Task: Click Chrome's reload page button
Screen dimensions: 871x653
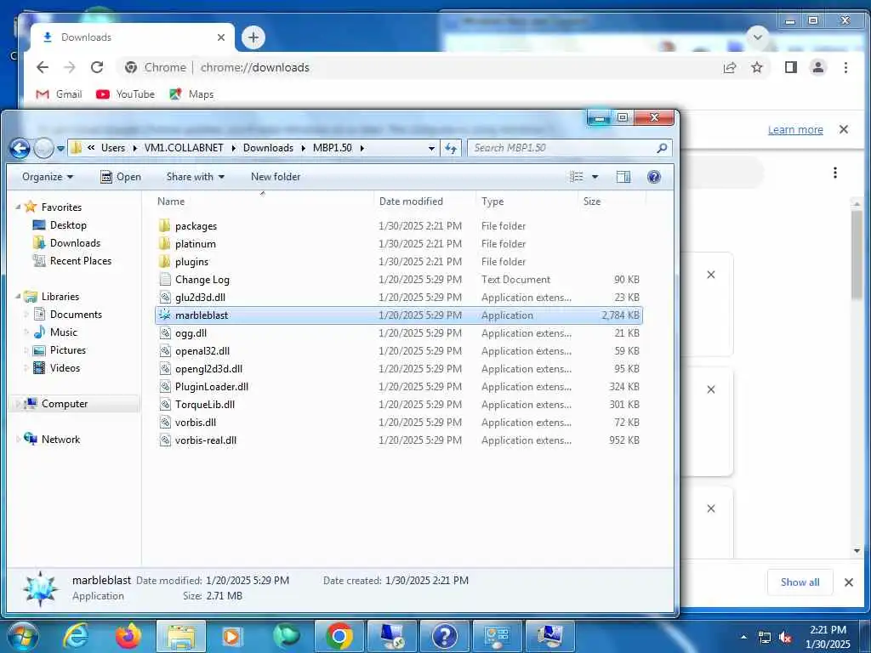Action: click(97, 67)
